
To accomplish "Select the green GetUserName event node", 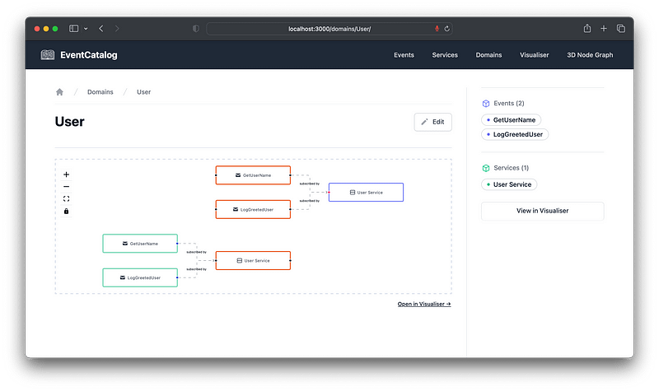I will (x=140, y=244).
